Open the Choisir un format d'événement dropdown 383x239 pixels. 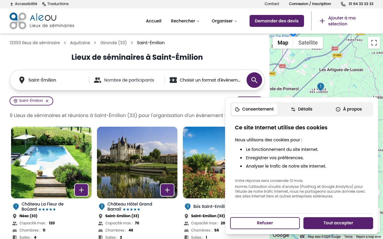pyautogui.click(x=205, y=80)
